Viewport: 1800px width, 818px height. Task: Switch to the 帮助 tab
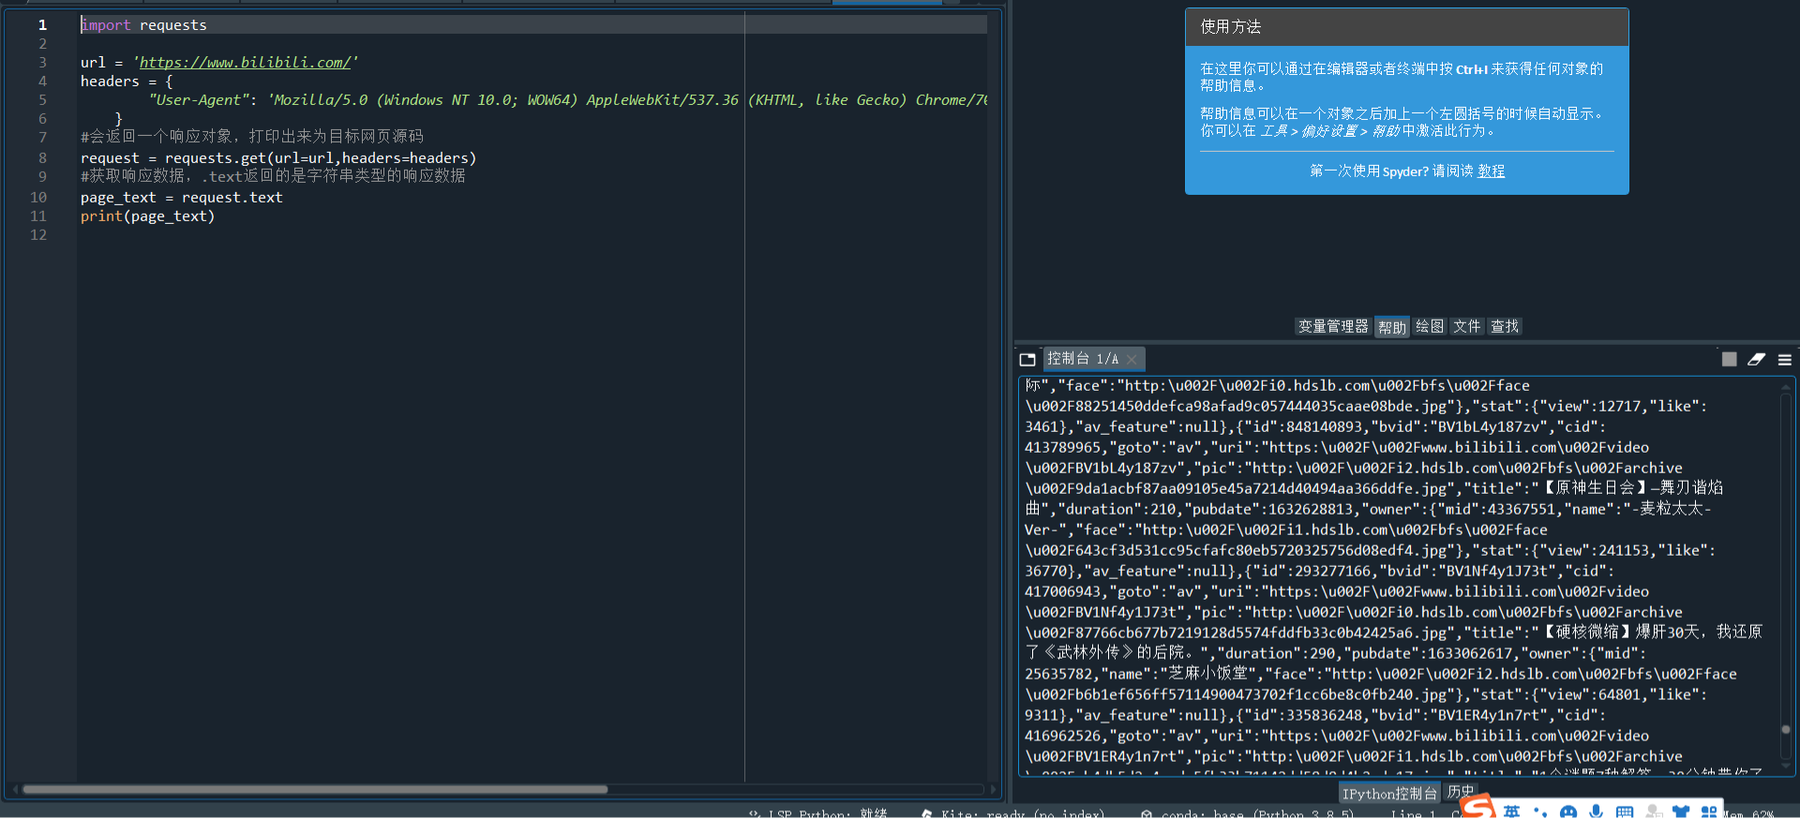[1392, 327]
